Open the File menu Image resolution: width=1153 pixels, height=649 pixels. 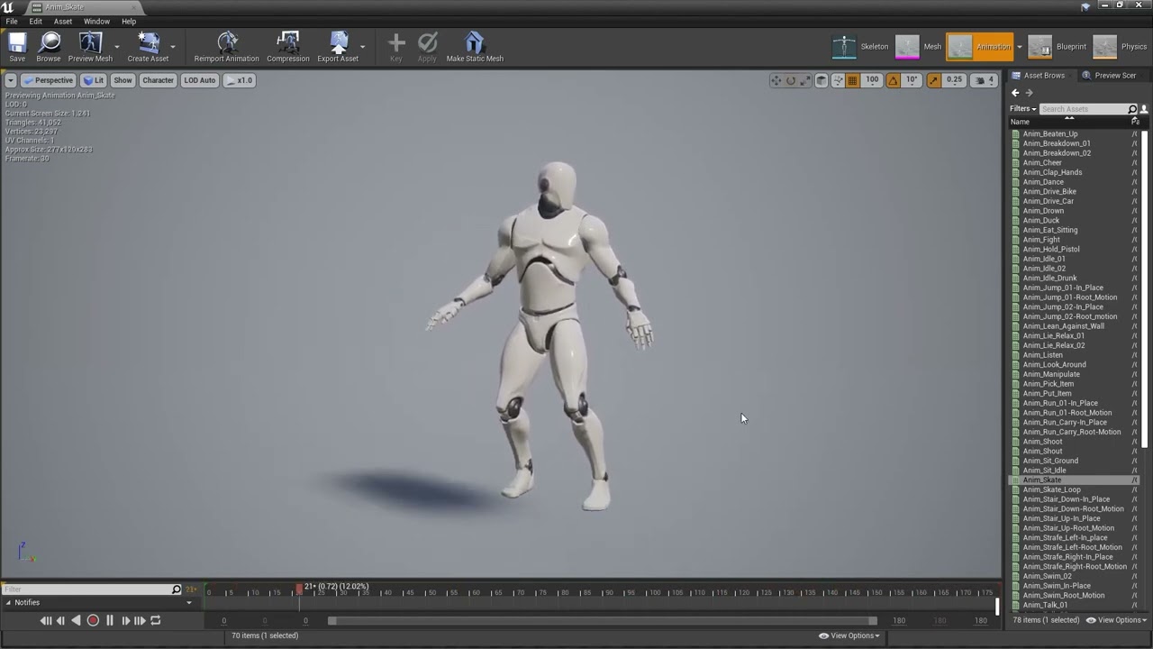[12, 22]
